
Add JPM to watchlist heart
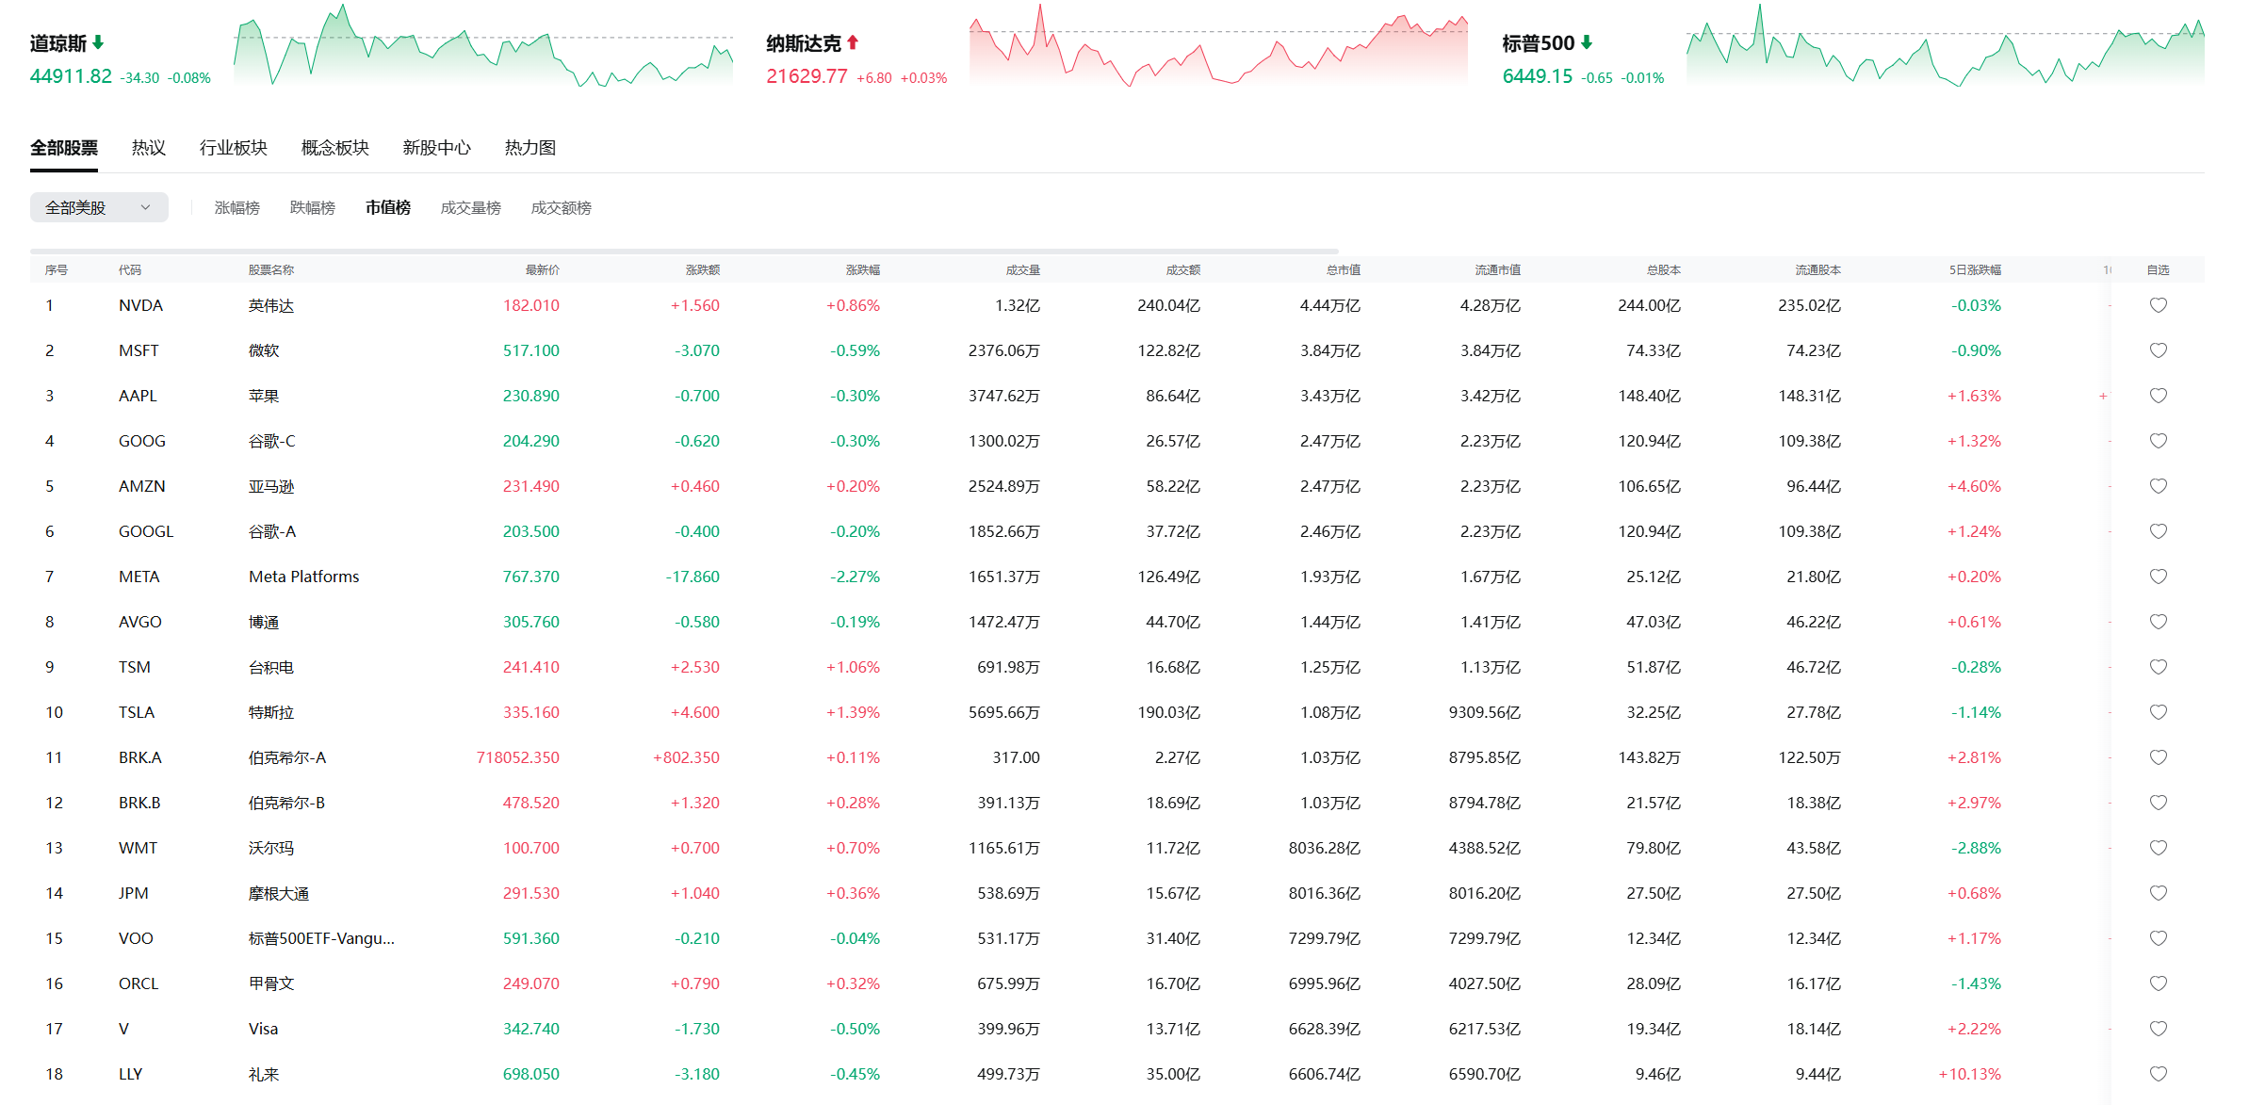point(2158,893)
